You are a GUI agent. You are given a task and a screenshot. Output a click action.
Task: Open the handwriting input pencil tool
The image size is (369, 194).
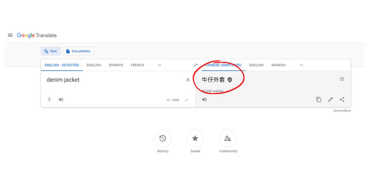187,100
